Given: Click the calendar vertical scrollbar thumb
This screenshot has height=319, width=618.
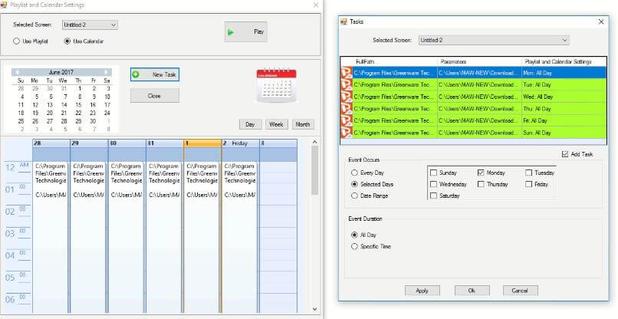Looking at the screenshot, I should point(314,170).
